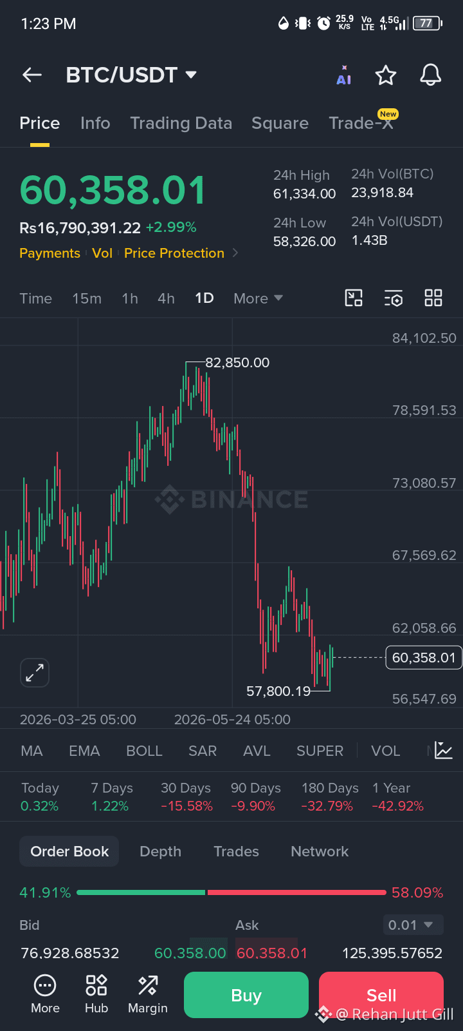Tap the green bid side of the ratio bar

141,892
